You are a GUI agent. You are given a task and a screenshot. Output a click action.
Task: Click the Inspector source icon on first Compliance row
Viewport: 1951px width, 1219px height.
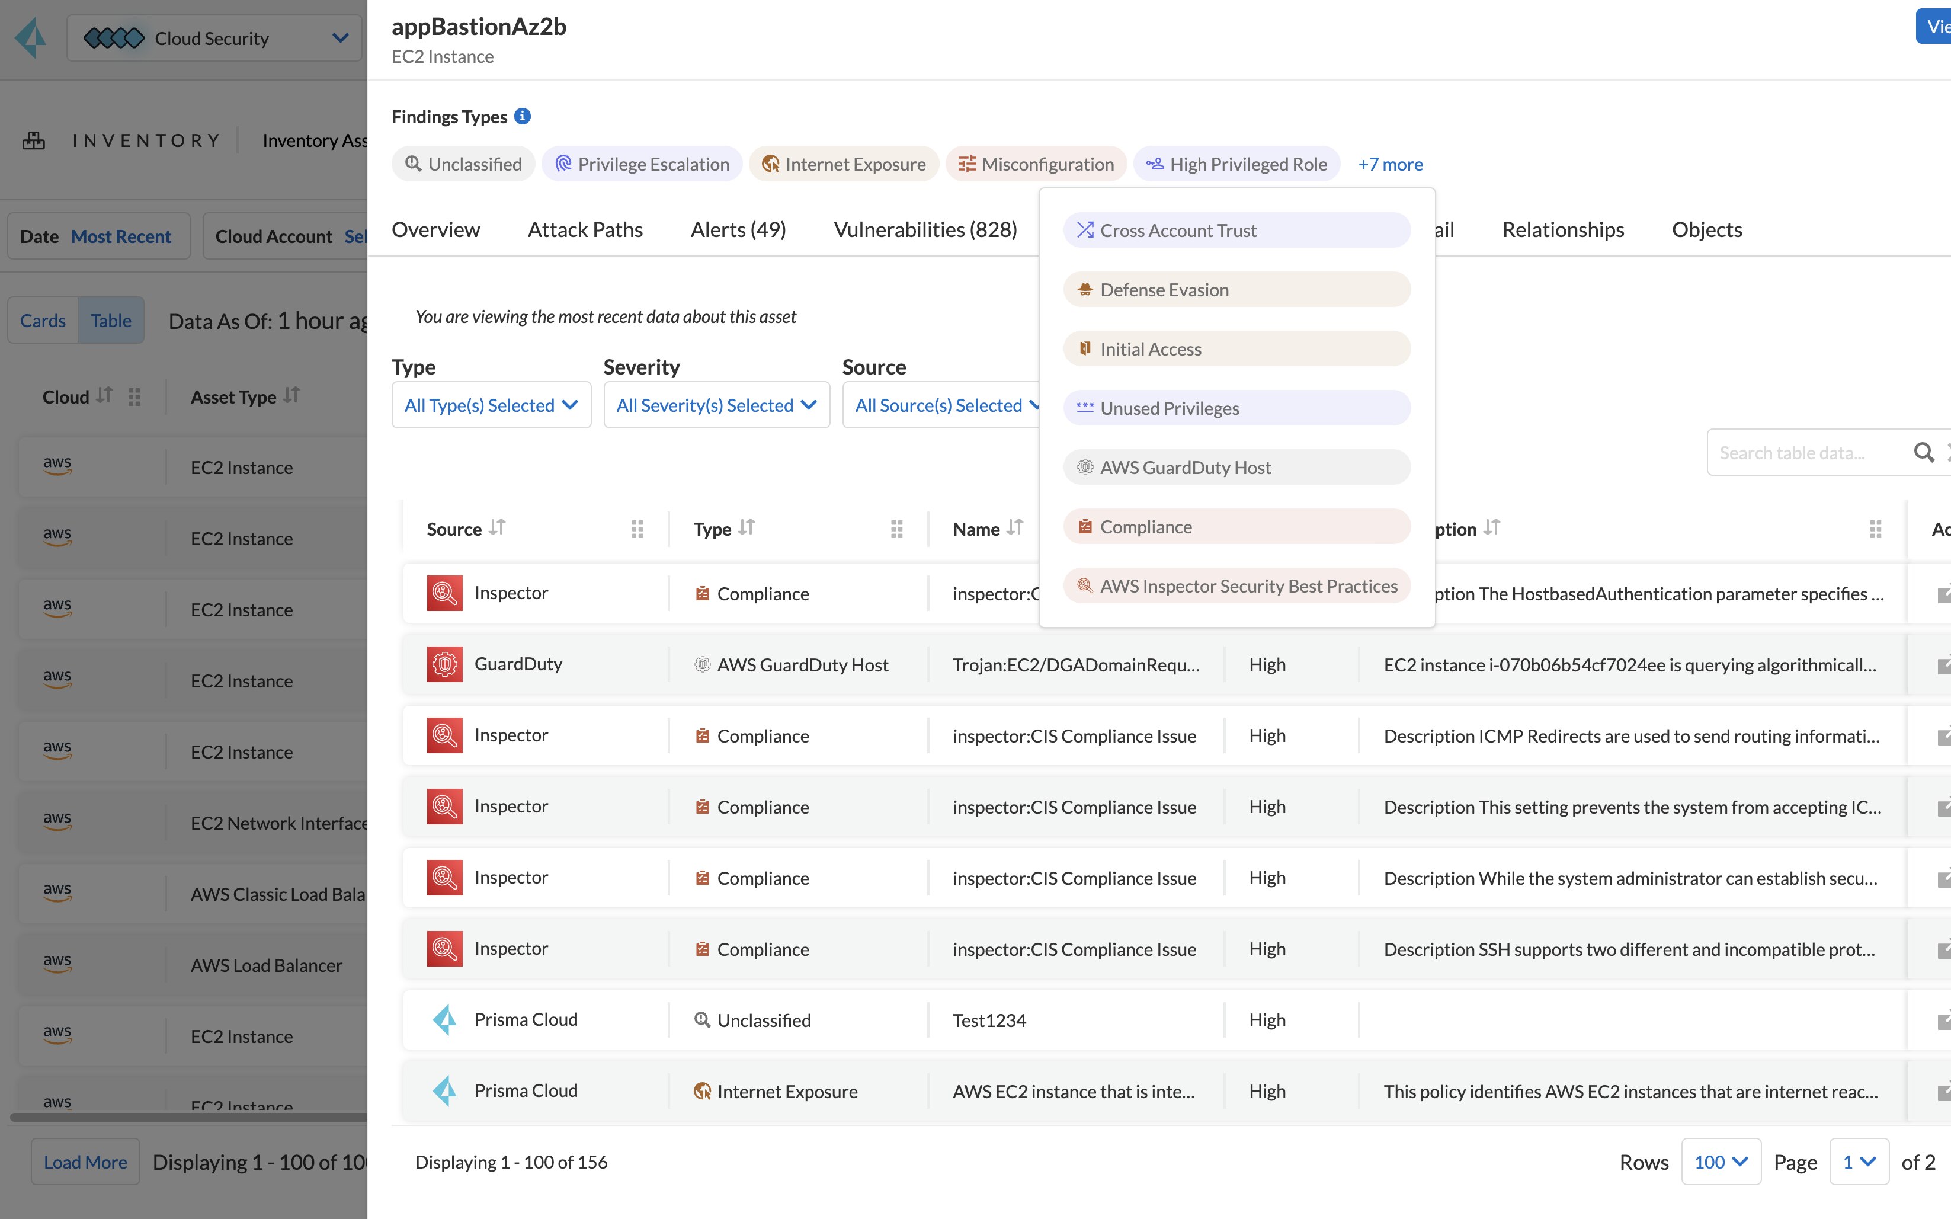pyautogui.click(x=444, y=593)
